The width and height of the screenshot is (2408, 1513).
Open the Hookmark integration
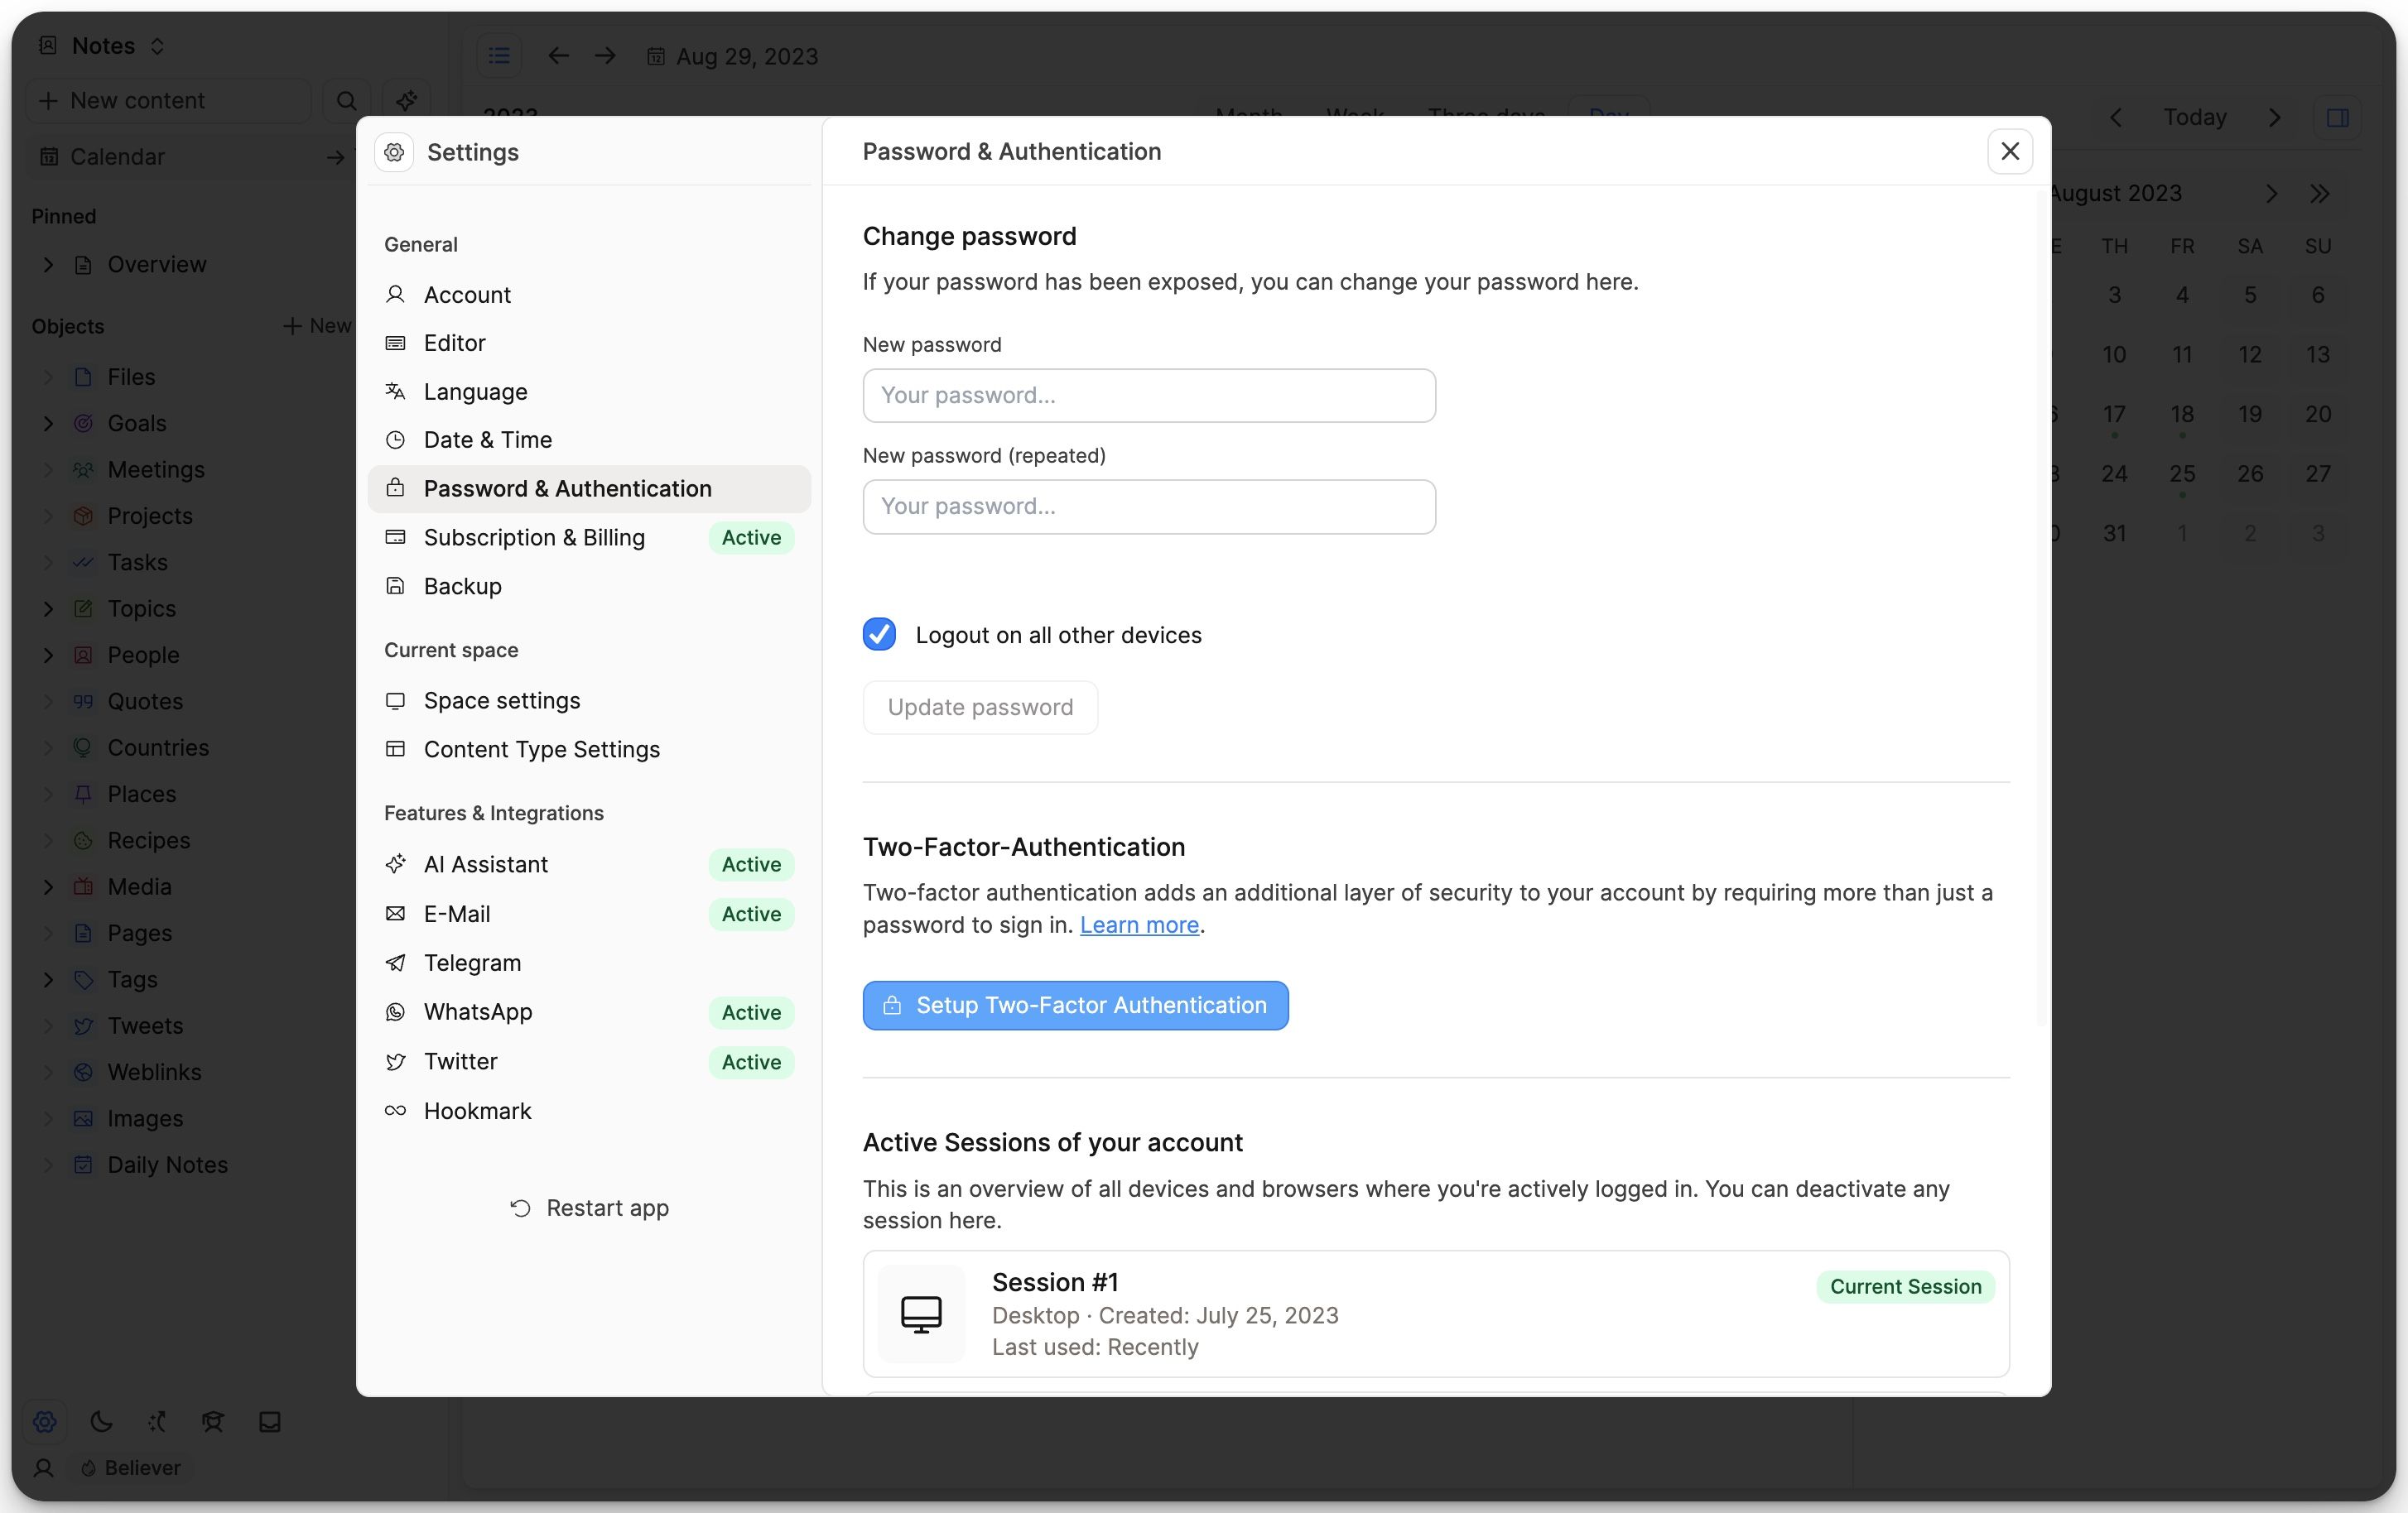[476, 1110]
